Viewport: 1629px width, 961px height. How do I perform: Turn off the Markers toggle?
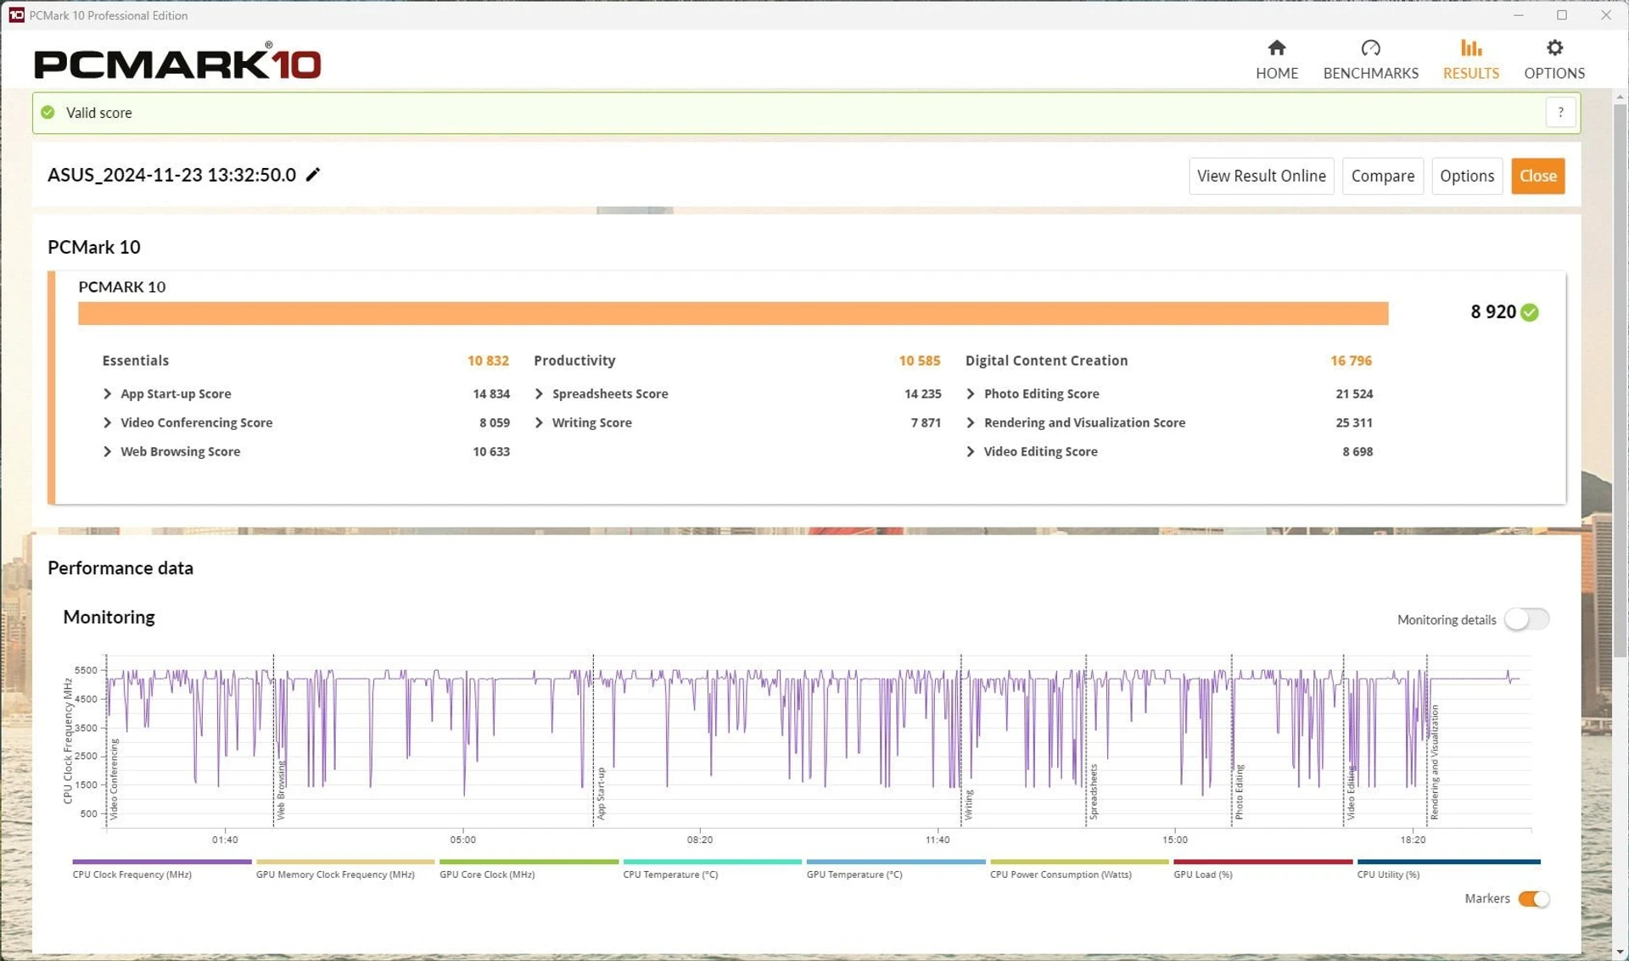coord(1533,898)
